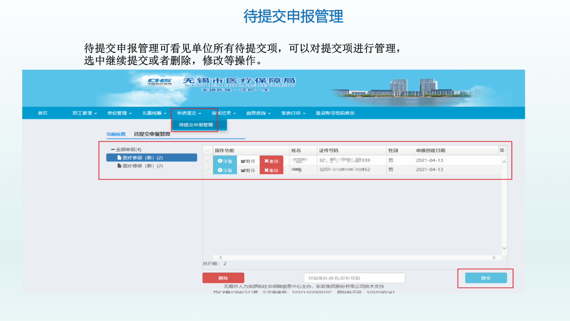Click 详情 info button in second row
Screen dimensions: 570x321
click(x=225, y=170)
